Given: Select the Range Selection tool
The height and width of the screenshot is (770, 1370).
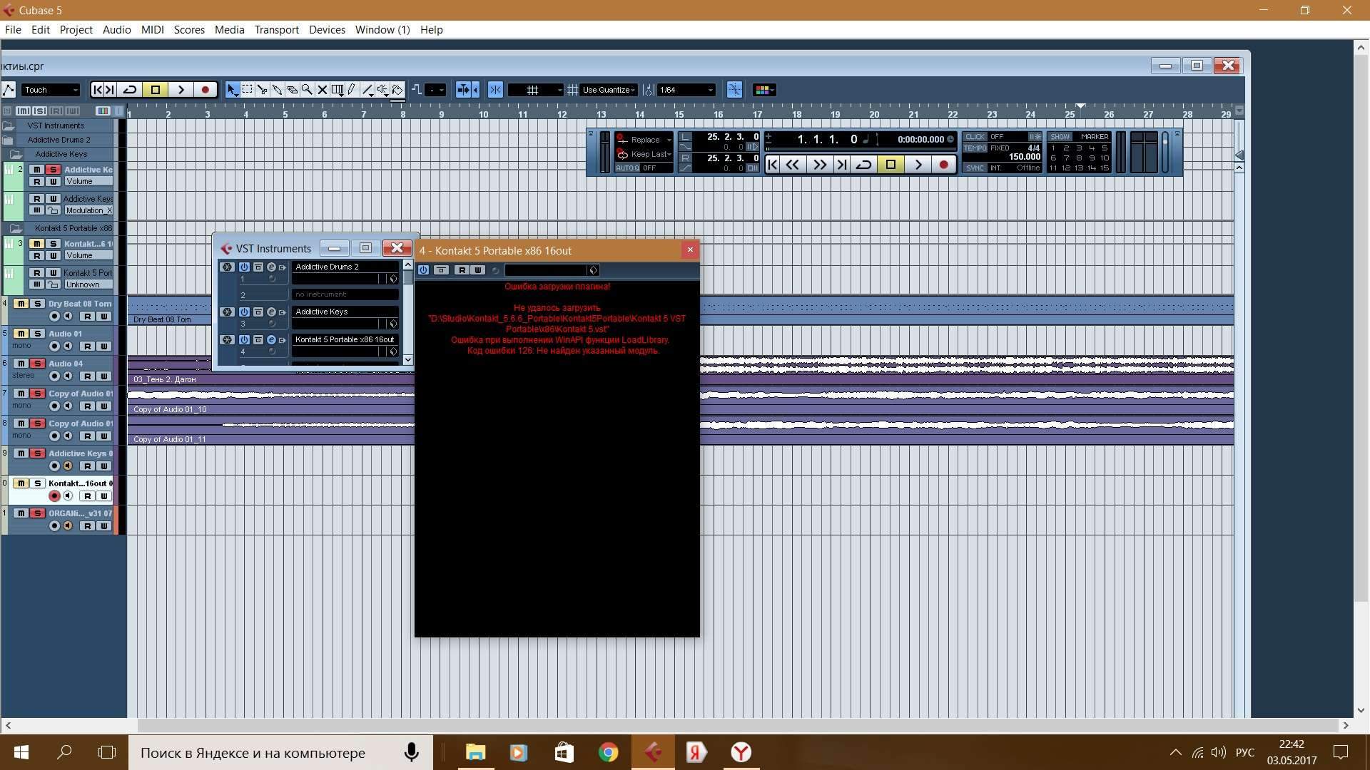Looking at the screenshot, I should (247, 90).
